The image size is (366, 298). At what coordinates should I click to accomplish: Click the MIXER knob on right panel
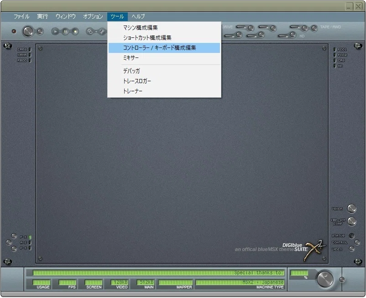tap(352, 209)
